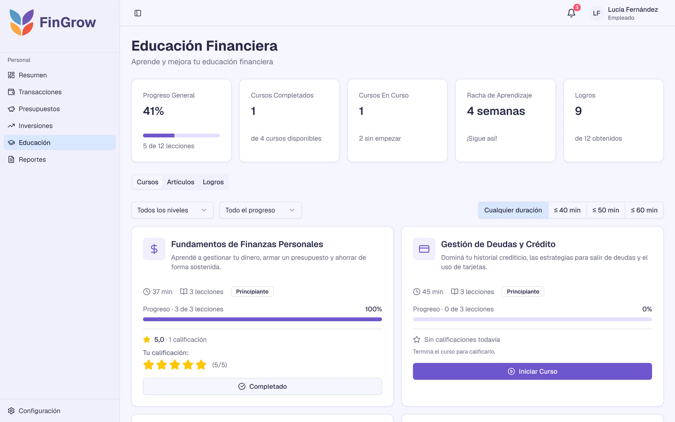Image resolution: width=675 pixels, height=422 pixels.
Task: Click the '2 sin empezar' text
Action: 380,138
